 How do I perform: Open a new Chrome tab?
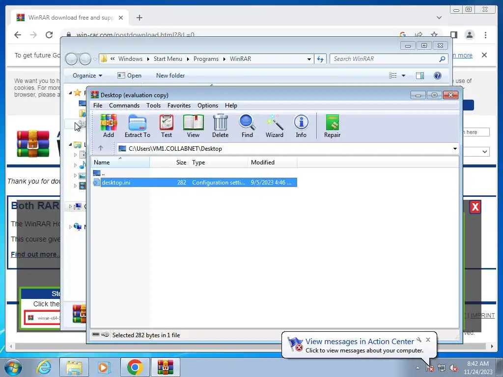click(139, 18)
